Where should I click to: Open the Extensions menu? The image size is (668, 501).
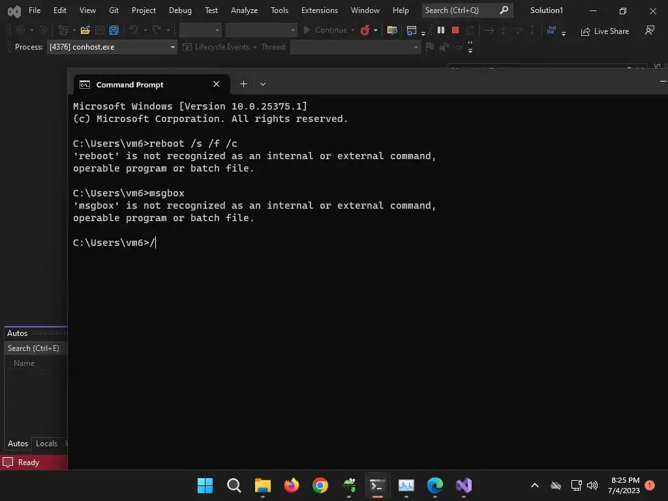[x=320, y=10]
